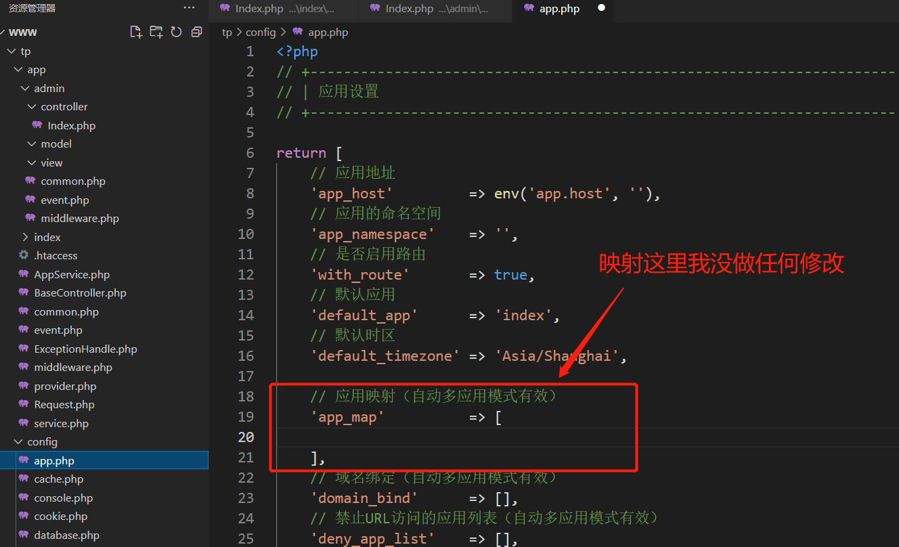The image size is (899, 547).
Task: Collapse the config folder
Action: point(18,442)
